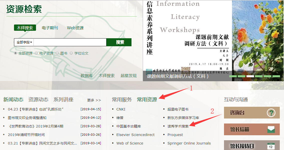
Task: Open the Elsevier Sciencedirect link
Action: [135, 135]
